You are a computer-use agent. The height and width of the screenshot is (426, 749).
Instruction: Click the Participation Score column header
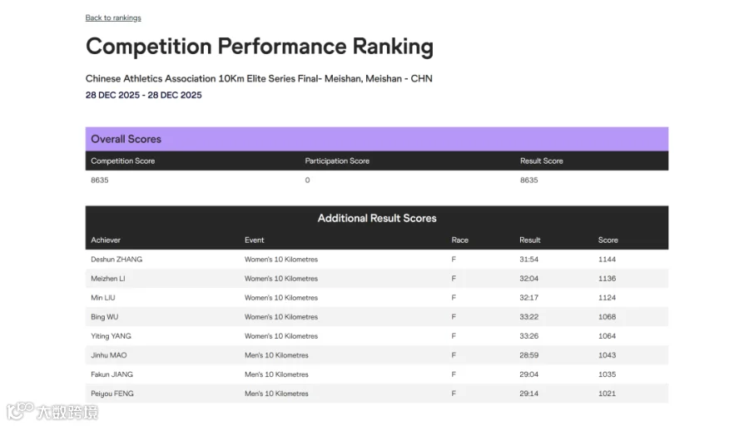coord(337,161)
